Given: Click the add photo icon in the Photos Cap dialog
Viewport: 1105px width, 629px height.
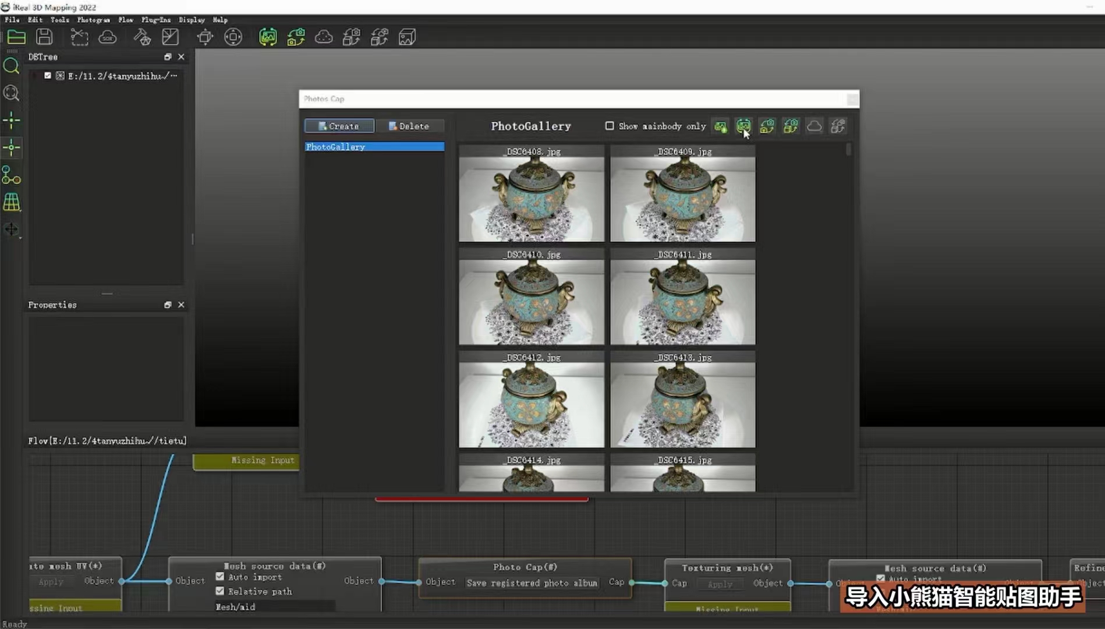Looking at the screenshot, I should click(x=721, y=126).
